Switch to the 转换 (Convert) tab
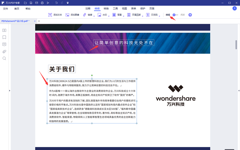Image resolution: width=240 pixels, height=150 pixels. click(x=106, y=9)
